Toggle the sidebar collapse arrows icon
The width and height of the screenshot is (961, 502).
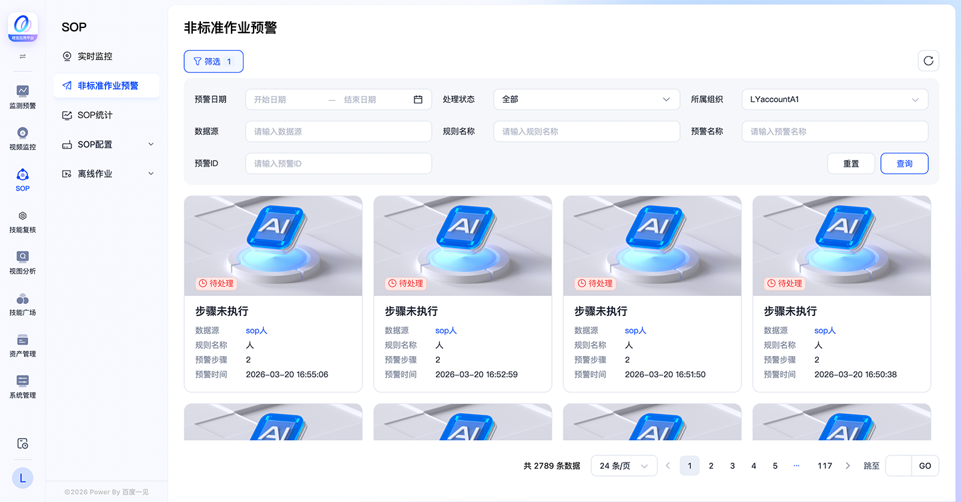click(x=23, y=57)
